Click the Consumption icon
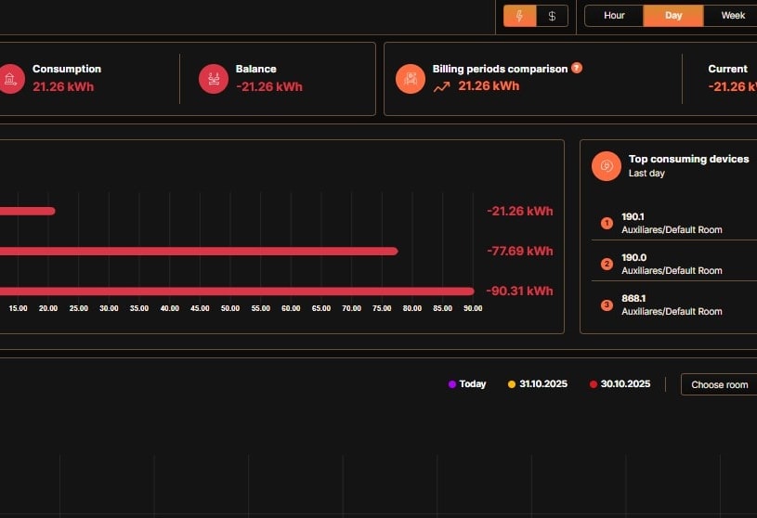 [9, 79]
